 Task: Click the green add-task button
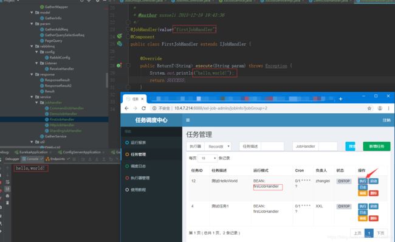click(x=377, y=146)
